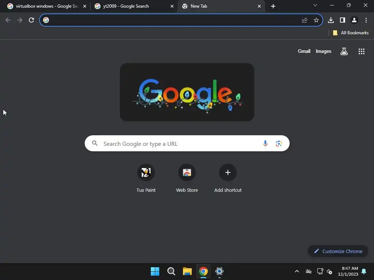
Task: Click the Customize Chrome button
Action: pos(338,251)
